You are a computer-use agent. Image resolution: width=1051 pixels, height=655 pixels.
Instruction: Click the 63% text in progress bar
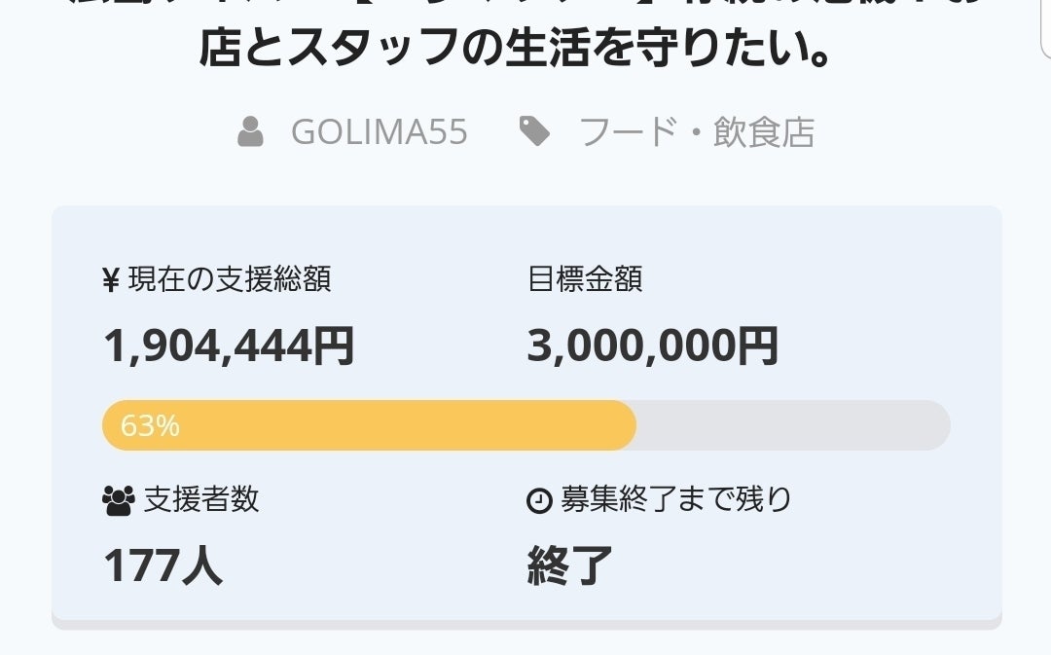pos(150,426)
